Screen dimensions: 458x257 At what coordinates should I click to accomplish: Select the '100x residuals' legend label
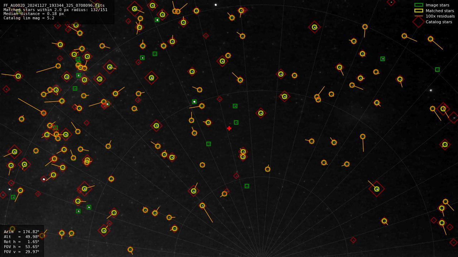tap(440, 16)
